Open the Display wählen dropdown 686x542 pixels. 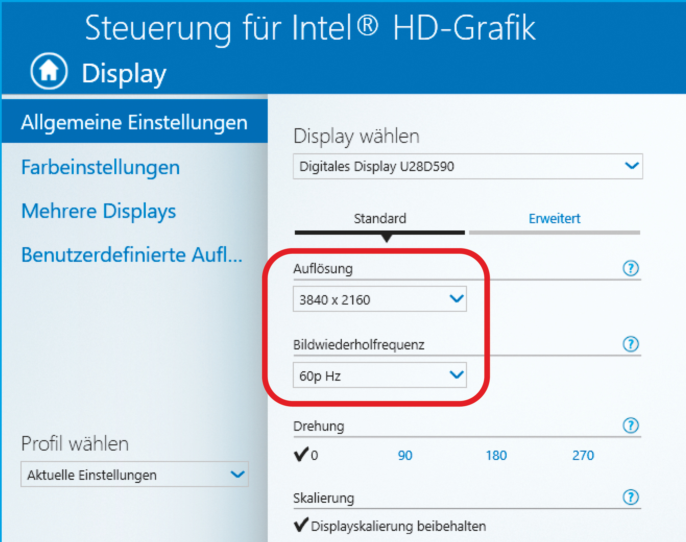click(x=468, y=166)
